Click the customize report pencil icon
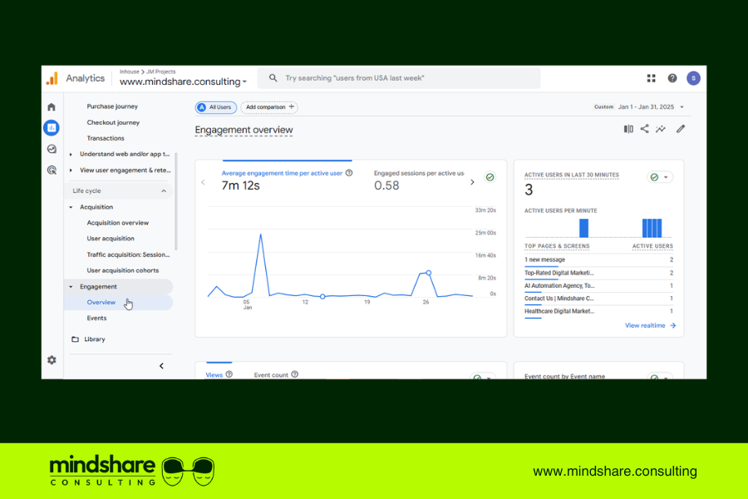 [681, 129]
